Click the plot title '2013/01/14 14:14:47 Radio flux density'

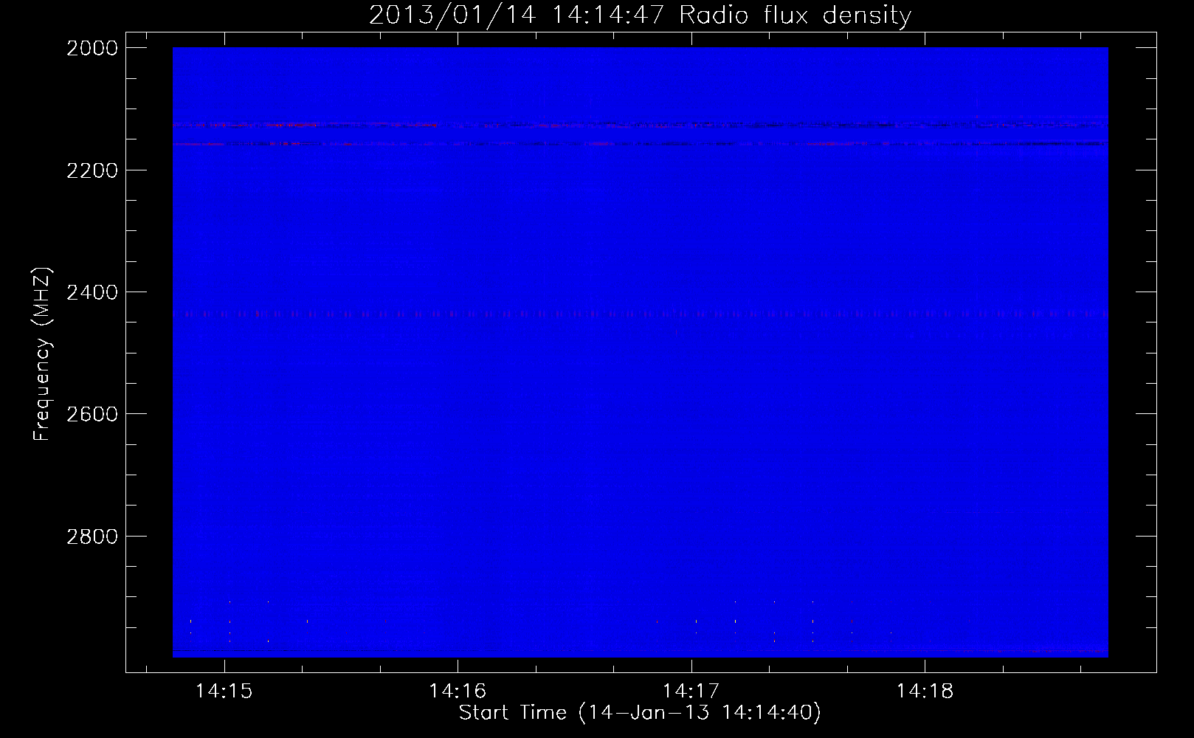tap(640, 15)
